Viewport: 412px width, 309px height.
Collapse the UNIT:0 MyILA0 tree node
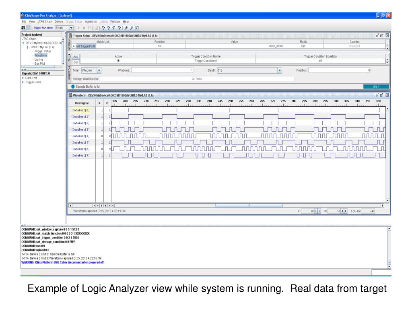click(28, 47)
